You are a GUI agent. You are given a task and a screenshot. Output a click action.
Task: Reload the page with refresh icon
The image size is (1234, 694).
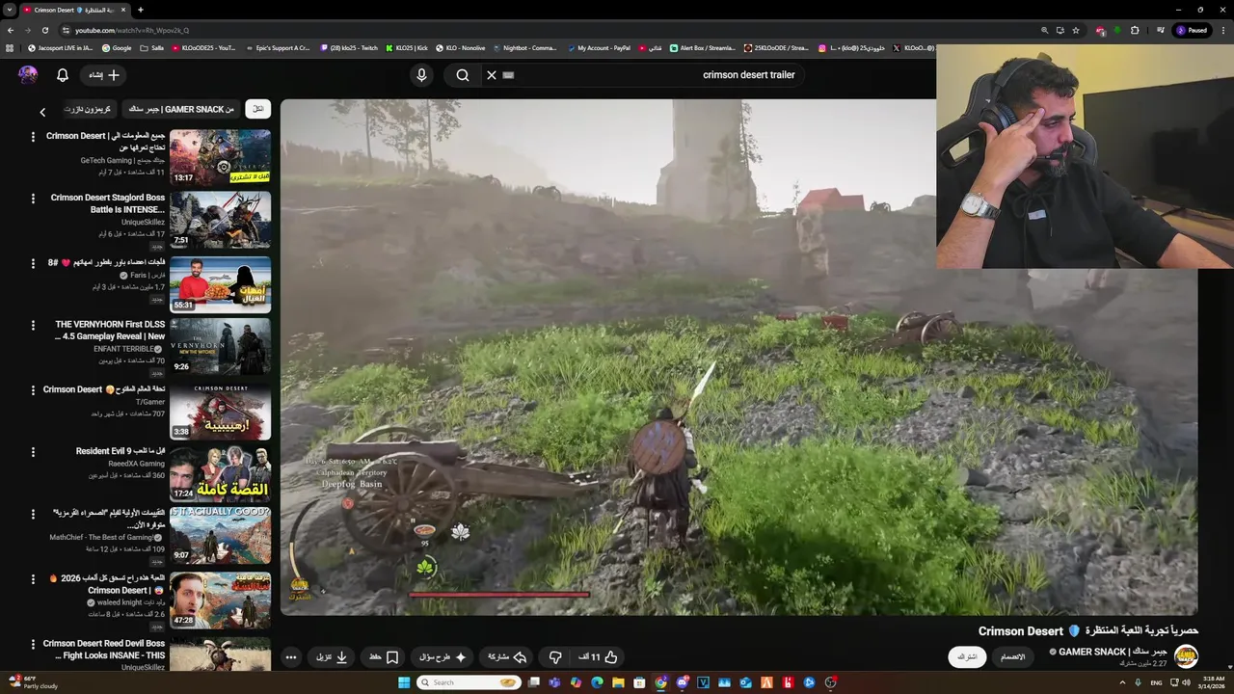tap(46, 30)
